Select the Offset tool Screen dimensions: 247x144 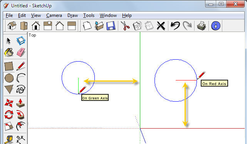[x=21, y=126]
